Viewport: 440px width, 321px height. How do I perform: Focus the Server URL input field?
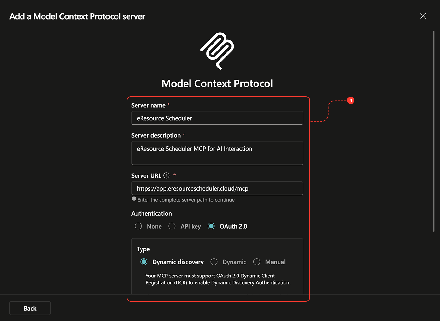[217, 188]
